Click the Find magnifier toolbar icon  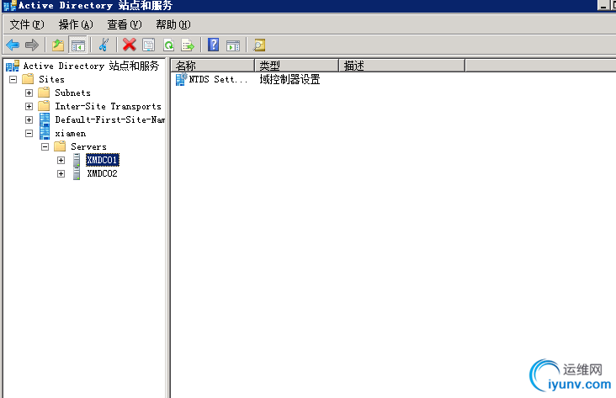(x=259, y=45)
